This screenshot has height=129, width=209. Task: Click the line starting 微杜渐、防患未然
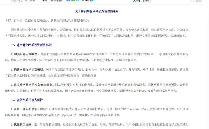click(92, 91)
